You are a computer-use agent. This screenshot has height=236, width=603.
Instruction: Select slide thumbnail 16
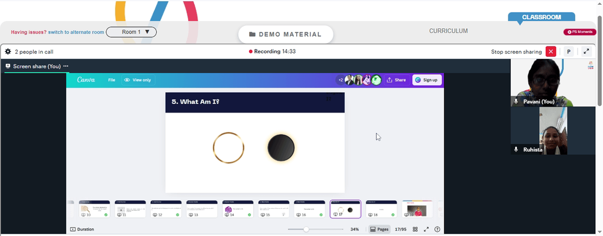coord(309,209)
